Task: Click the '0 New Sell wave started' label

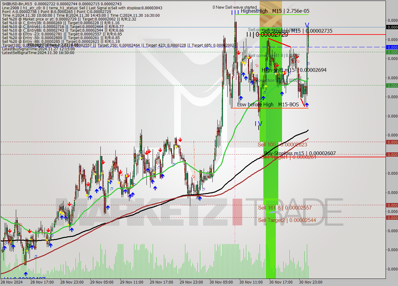Action: pos(235,7)
